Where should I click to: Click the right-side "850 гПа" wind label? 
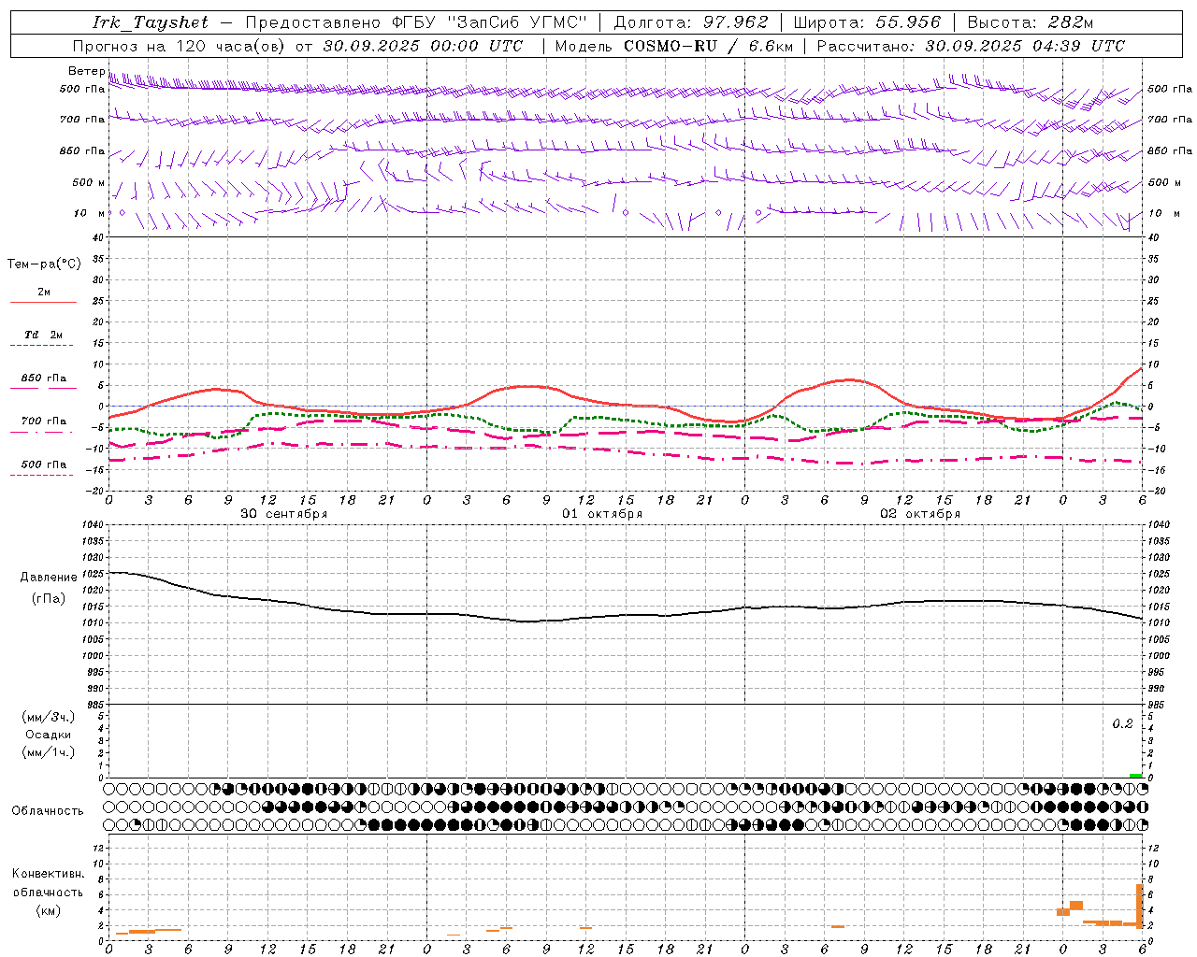(x=1169, y=150)
